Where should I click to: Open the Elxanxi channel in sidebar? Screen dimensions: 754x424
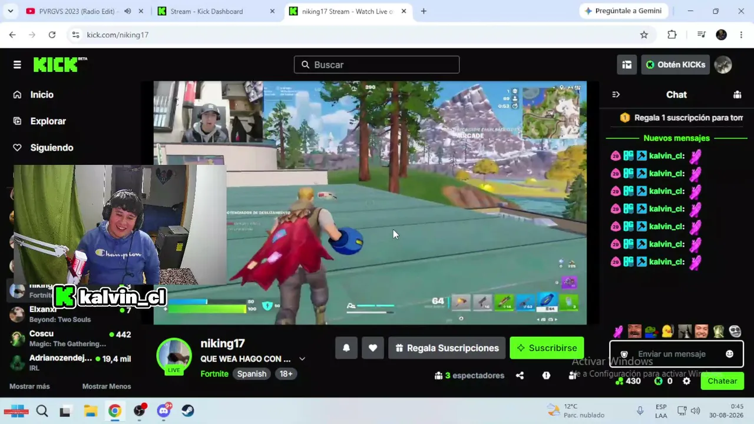(x=71, y=314)
